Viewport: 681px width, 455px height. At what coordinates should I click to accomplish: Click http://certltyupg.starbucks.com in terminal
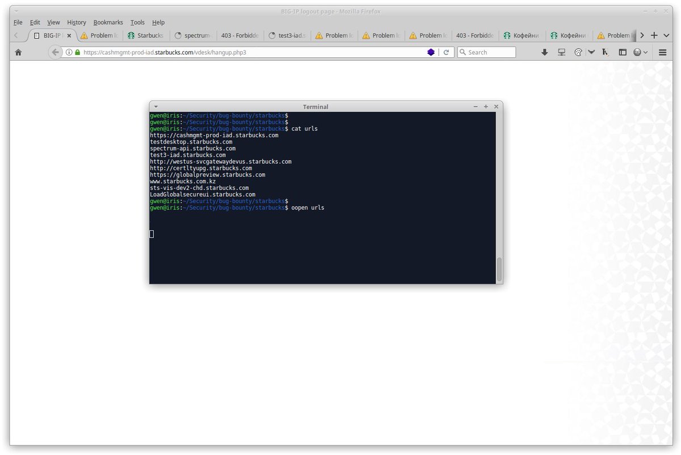[x=201, y=168]
